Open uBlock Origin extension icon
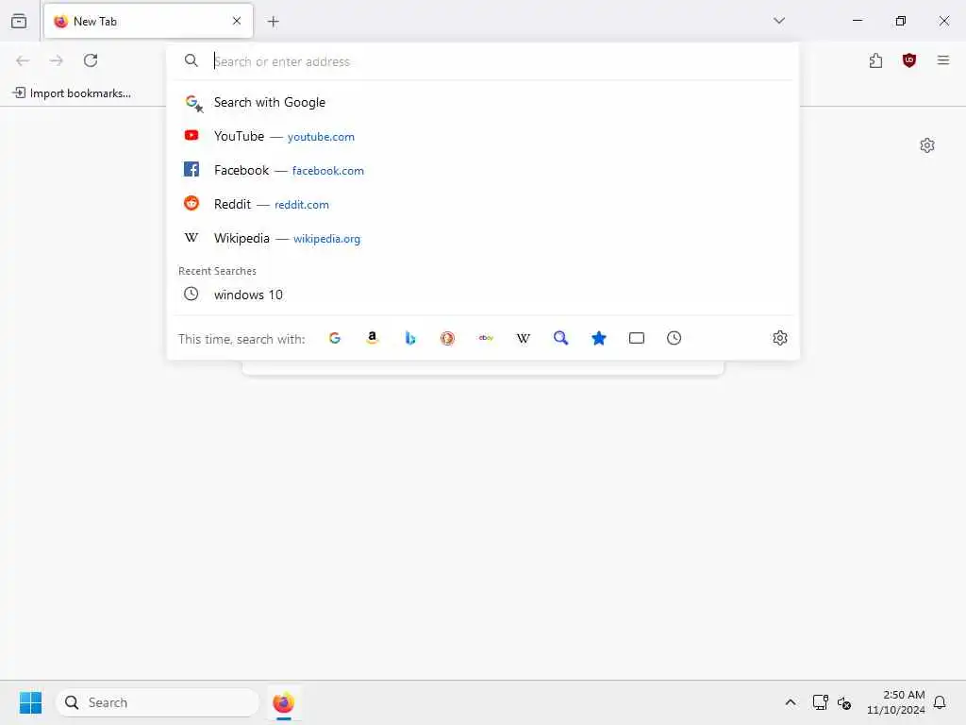Viewport: 966px width, 725px height. (909, 60)
